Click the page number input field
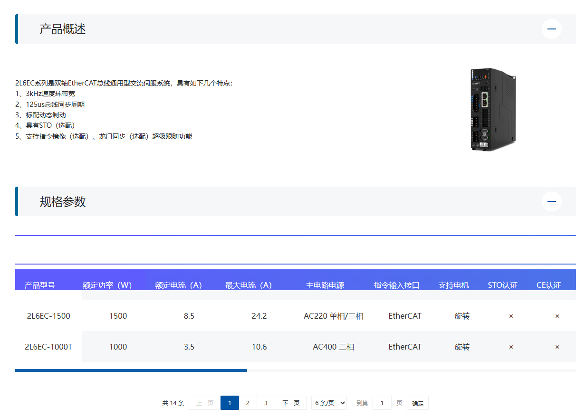Viewport: 585px width, 417px height. [x=382, y=402]
